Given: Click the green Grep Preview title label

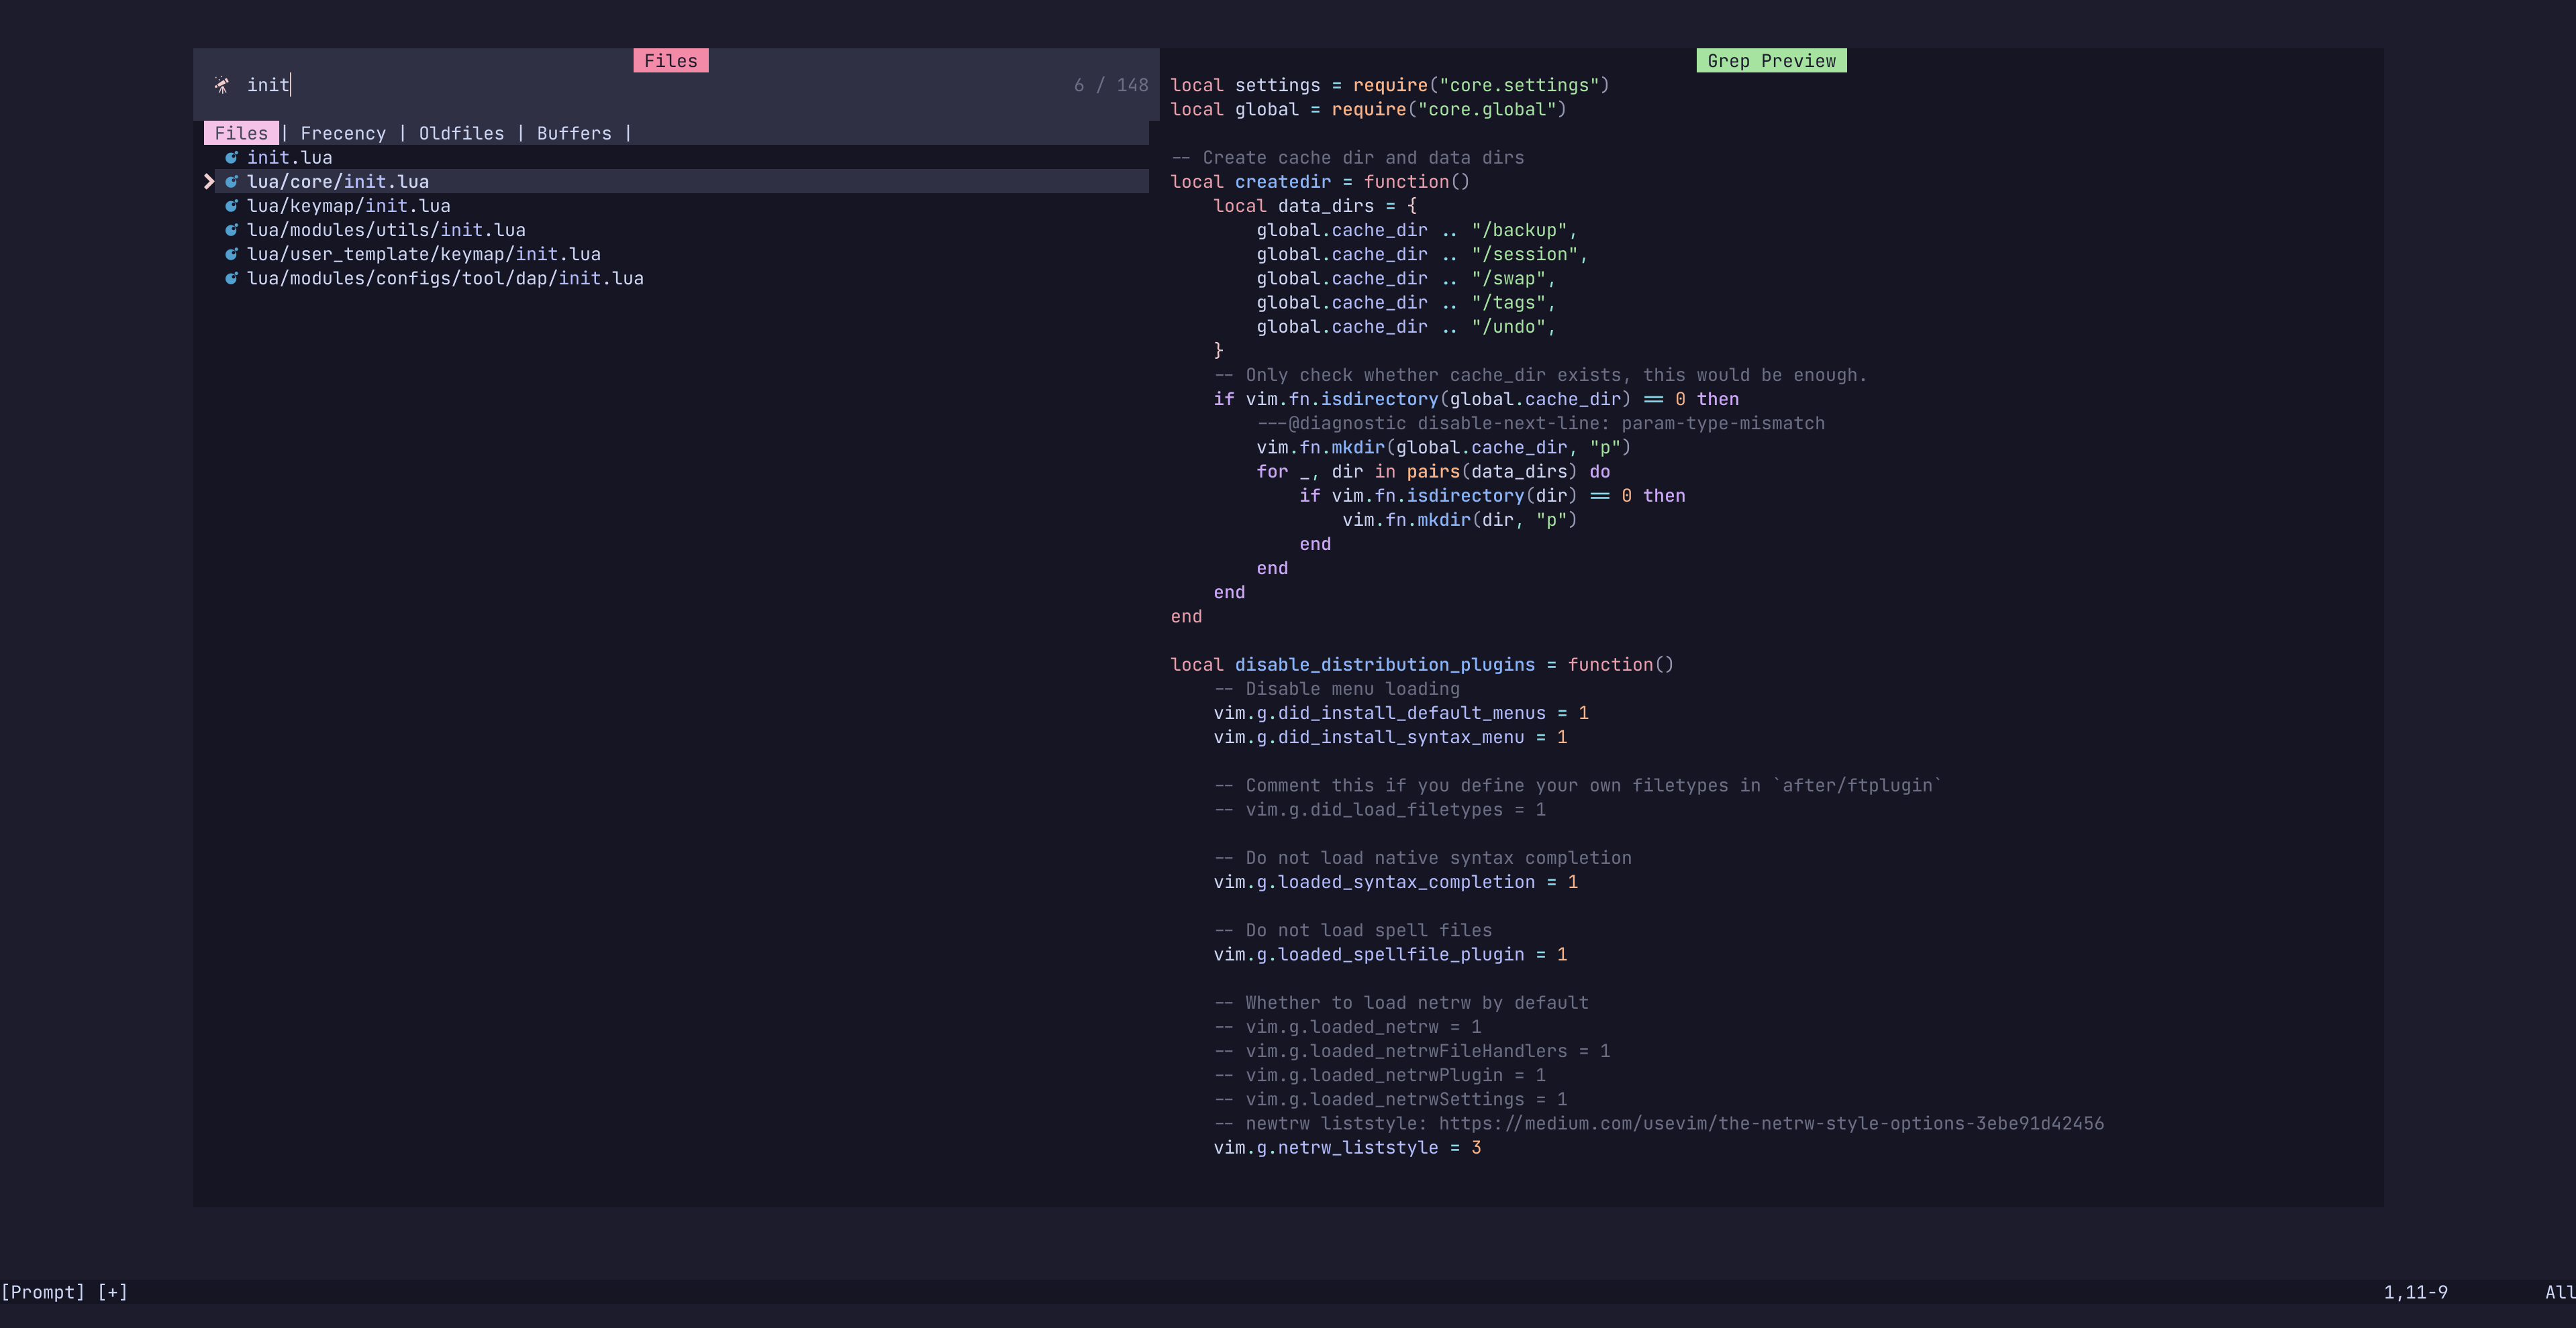Looking at the screenshot, I should [x=1770, y=61].
